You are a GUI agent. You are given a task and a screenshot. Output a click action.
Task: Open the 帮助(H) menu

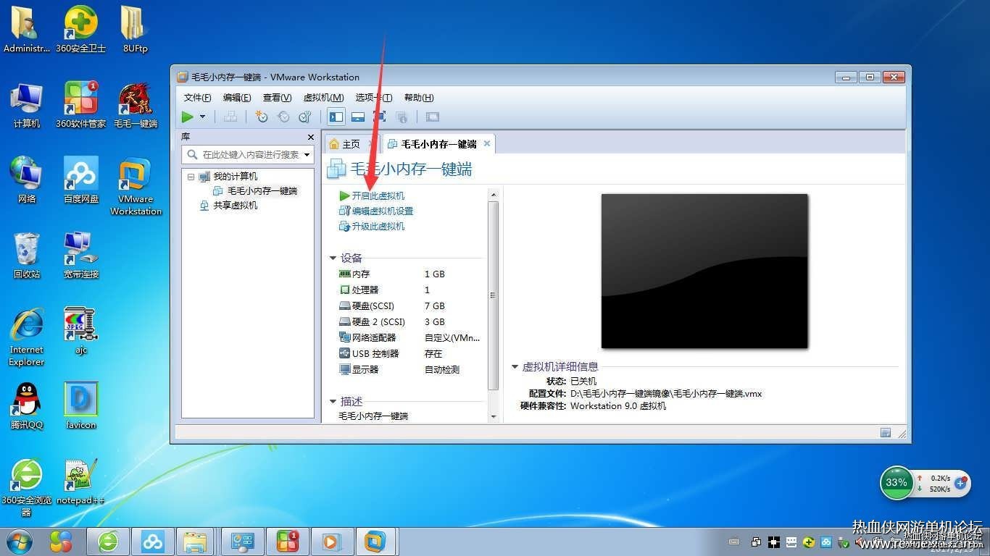[419, 98]
